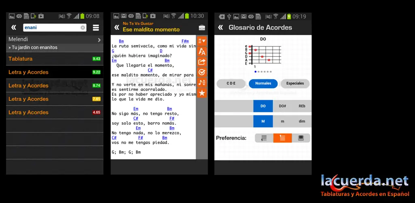Switch to 'Especiales' chord type

(295, 84)
